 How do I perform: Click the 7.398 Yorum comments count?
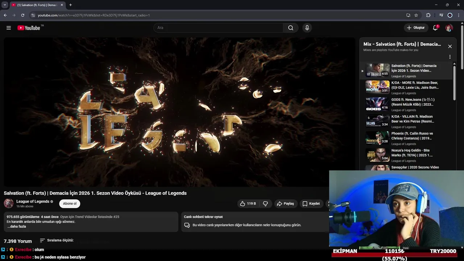[x=18, y=241]
